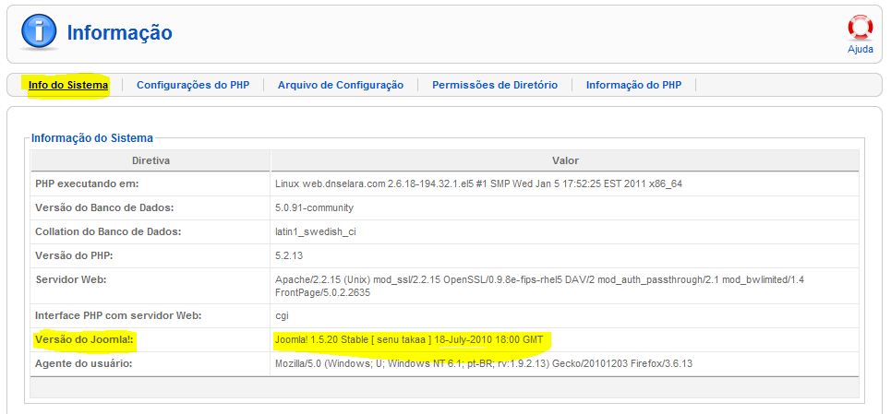
Task: Open the Configurações do PHP tab
Action: [x=193, y=85]
